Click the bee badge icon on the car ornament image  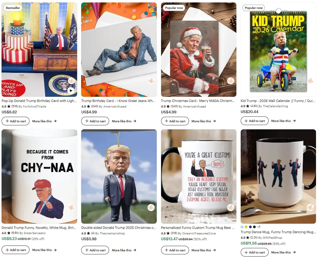click(151, 208)
